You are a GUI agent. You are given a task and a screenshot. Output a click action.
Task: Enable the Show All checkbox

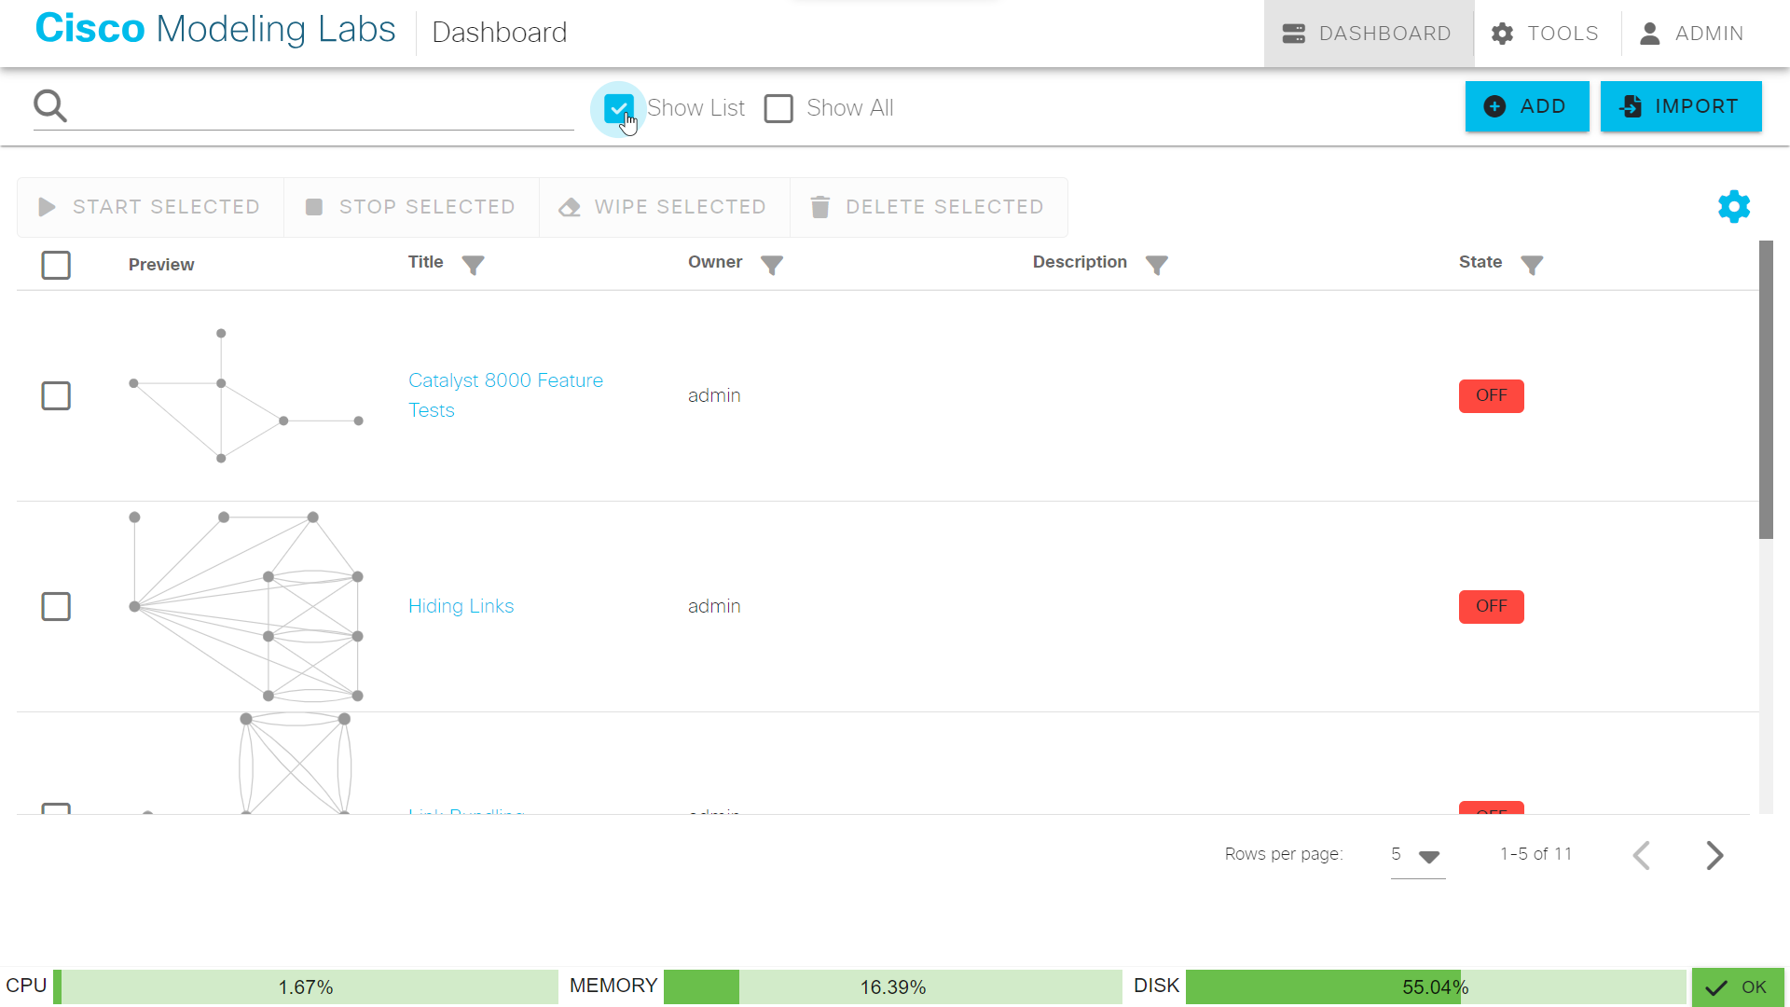pyautogui.click(x=778, y=108)
